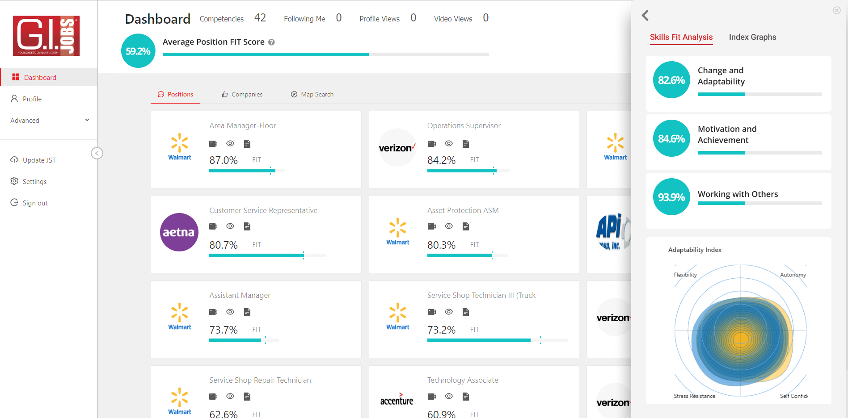Open document icon on Assistant Manager card
Viewport: 848px width, 418px height.
[247, 312]
